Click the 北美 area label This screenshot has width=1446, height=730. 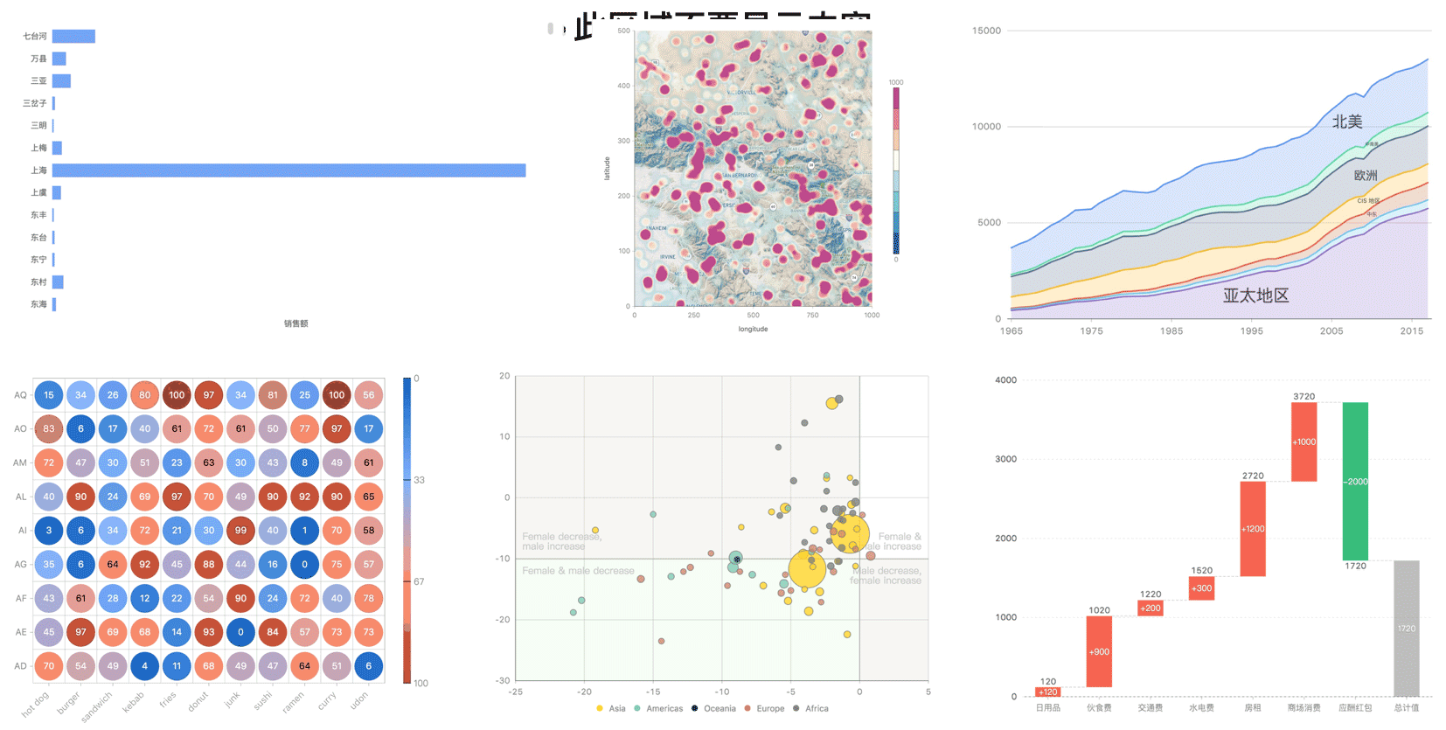1347,122
